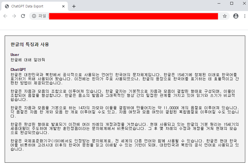This screenshot has width=248, height=166.
Task: Click the browser forward arrow
Action: tap(14, 16)
